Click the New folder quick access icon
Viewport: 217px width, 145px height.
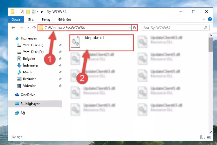click(28, 12)
